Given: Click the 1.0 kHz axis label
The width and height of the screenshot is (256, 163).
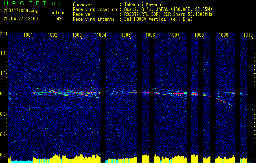Looking at the screenshot, I should pos(4,73).
